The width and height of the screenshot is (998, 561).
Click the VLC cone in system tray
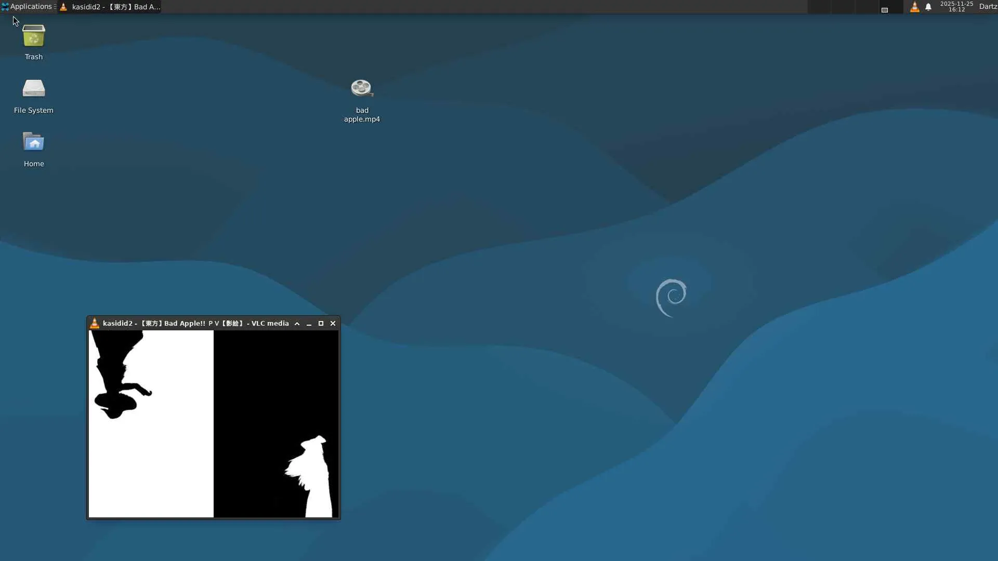(x=914, y=7)
